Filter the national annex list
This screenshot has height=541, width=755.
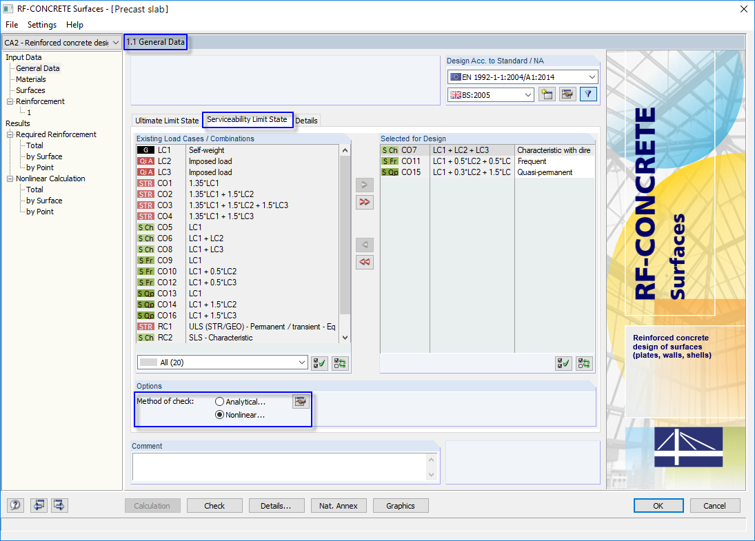pos(587,92)
